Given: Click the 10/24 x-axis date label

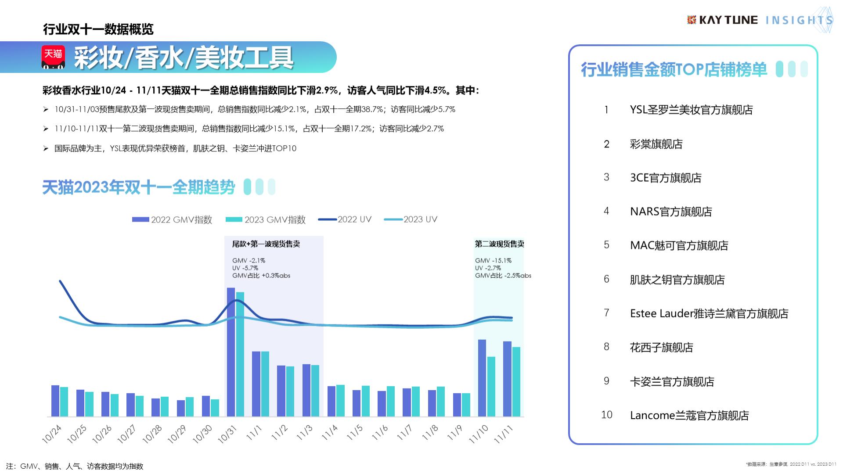Looking at the screenshot, I should pos(52,434).
